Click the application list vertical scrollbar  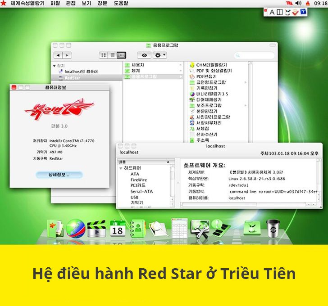pos(250,102)
